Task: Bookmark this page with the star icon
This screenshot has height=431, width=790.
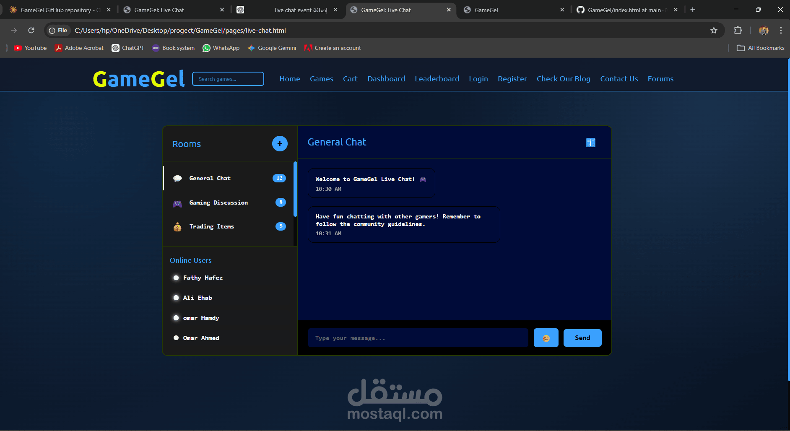Action: (714, 30)
